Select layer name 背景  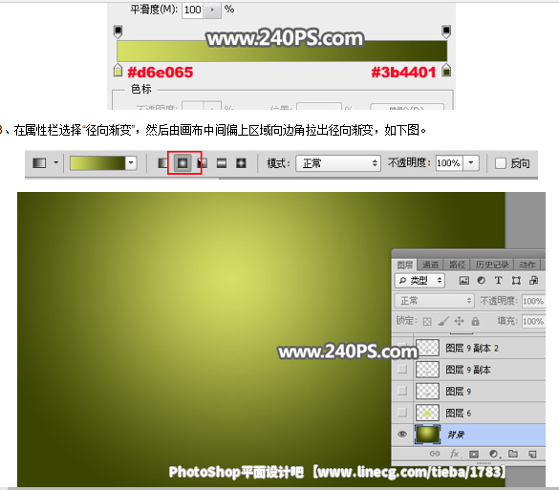coord(456,435)
